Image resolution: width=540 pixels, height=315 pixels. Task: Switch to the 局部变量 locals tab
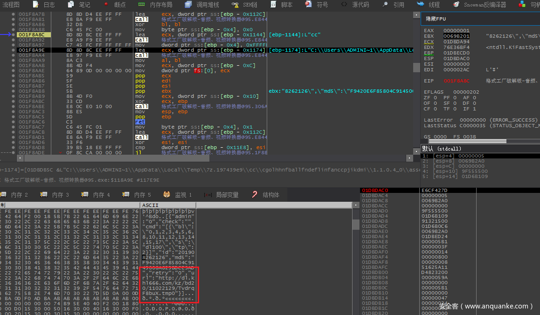[x=222, y=195]
